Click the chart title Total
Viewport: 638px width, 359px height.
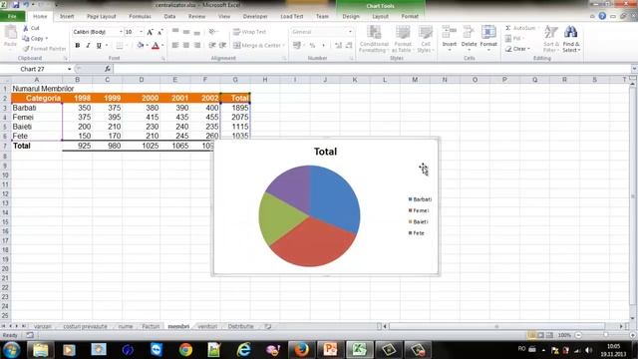[326, 152]
